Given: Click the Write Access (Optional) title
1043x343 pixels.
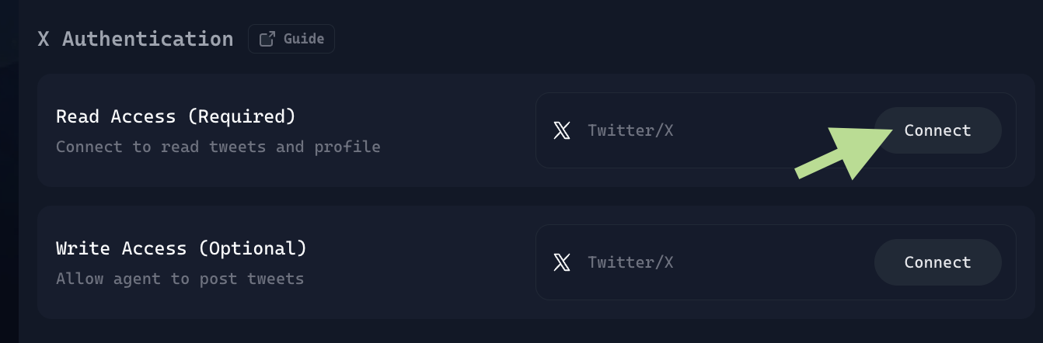Looking at the screenshot, I should click(x=181, y=248).
